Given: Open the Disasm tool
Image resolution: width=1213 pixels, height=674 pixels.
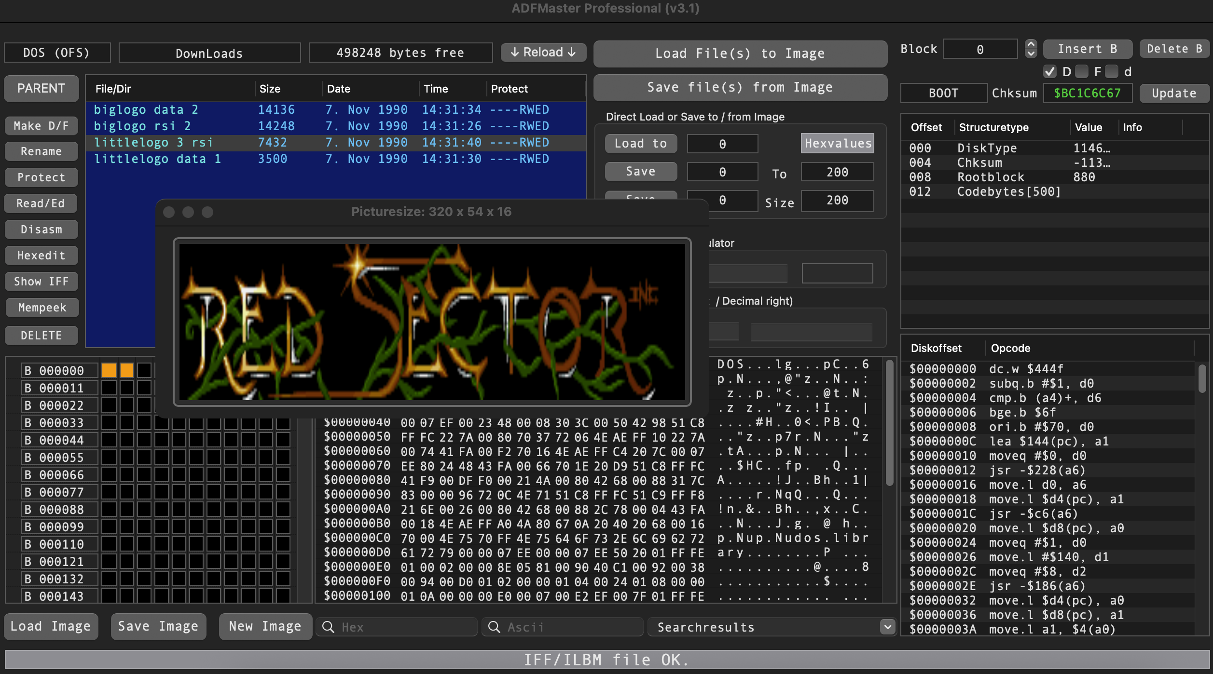Looking at the screenshot, I should (x=41, y=229).
